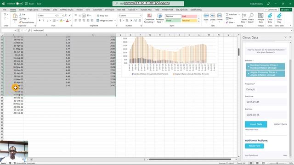Image resolution: width=294 pixels, height=165 pixels.
Task: Click the Rebuild Form button
Action: tap(254, 146)
